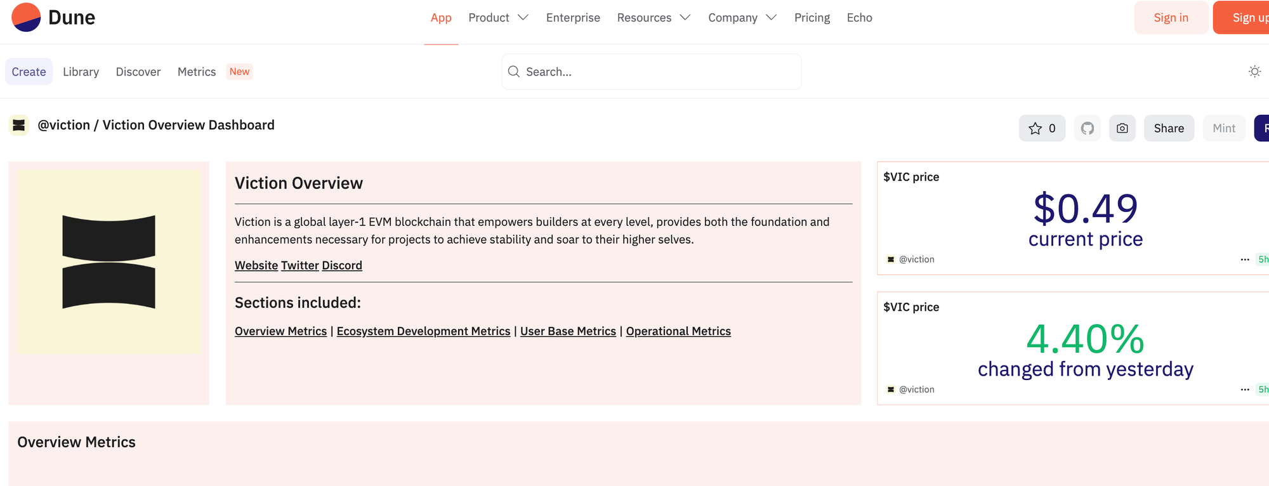1269x486 pixels.
Task: Click the New badge next to Metrics
Action: click(239, 72)
